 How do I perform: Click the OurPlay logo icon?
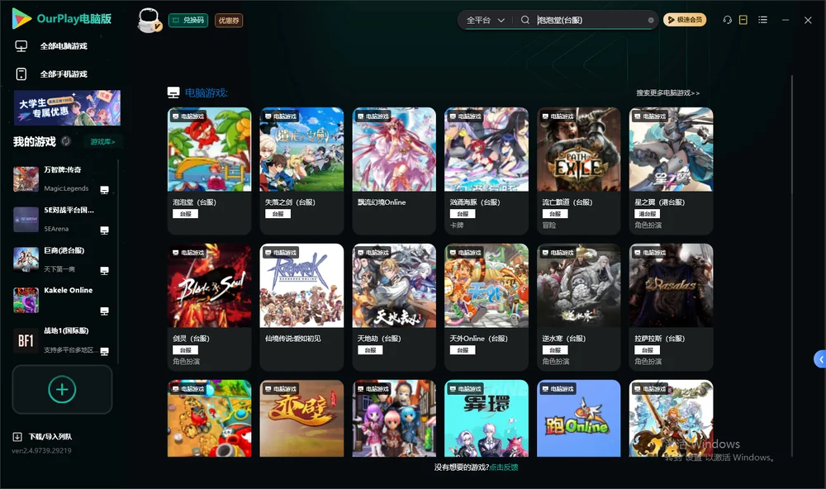tap(21, 19)
